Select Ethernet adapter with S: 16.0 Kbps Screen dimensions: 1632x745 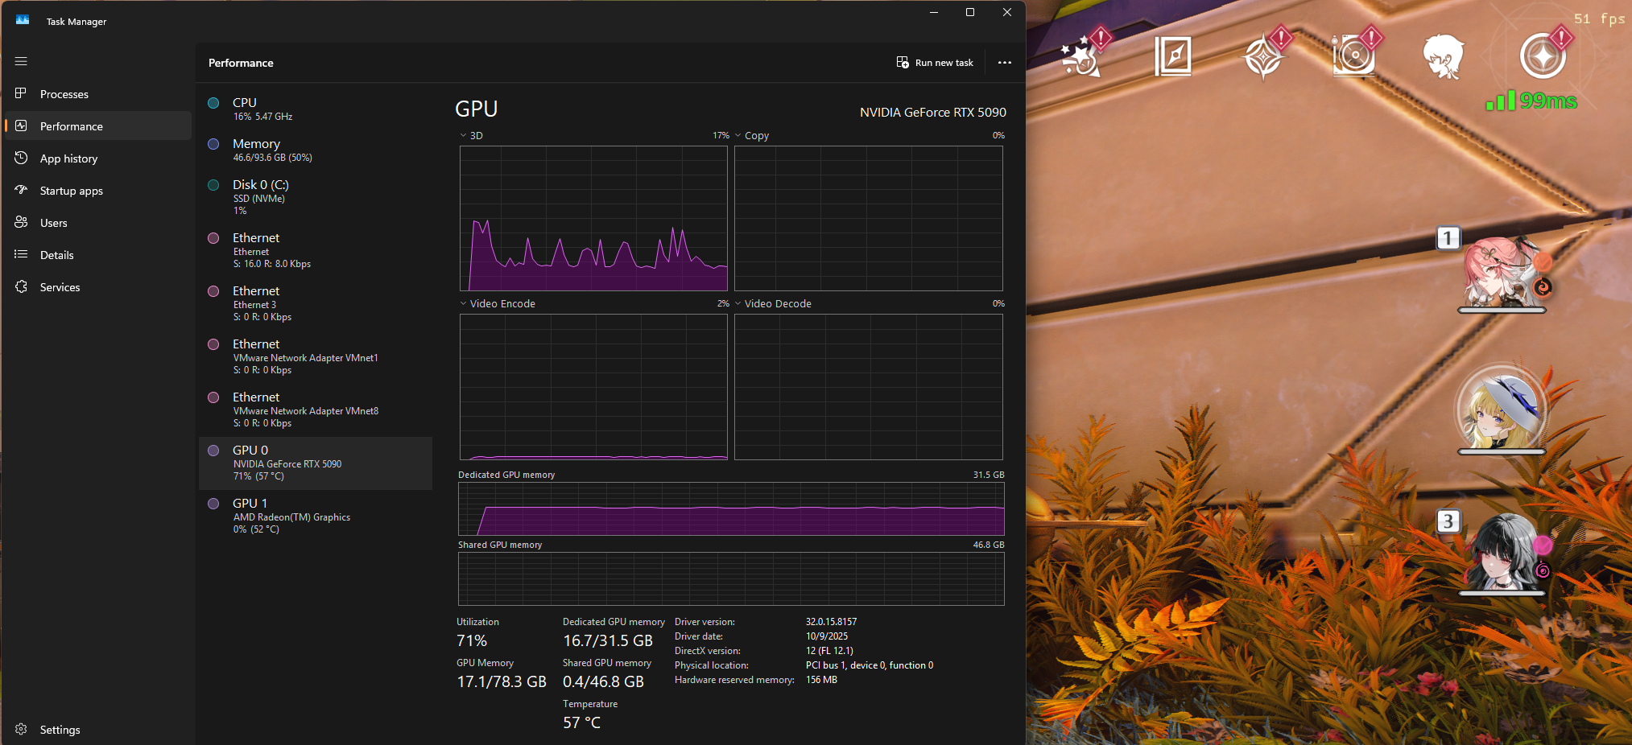(x=316, y=250)
